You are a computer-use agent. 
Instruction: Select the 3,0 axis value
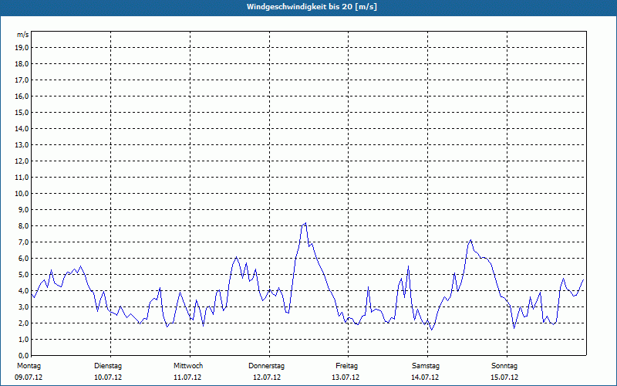[x=24, y=306]
